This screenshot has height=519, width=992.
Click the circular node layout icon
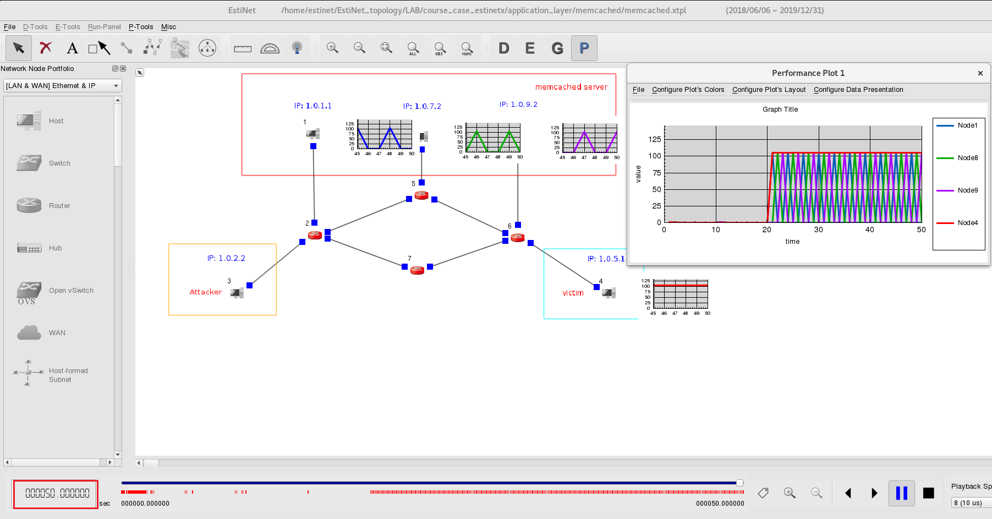207,48
